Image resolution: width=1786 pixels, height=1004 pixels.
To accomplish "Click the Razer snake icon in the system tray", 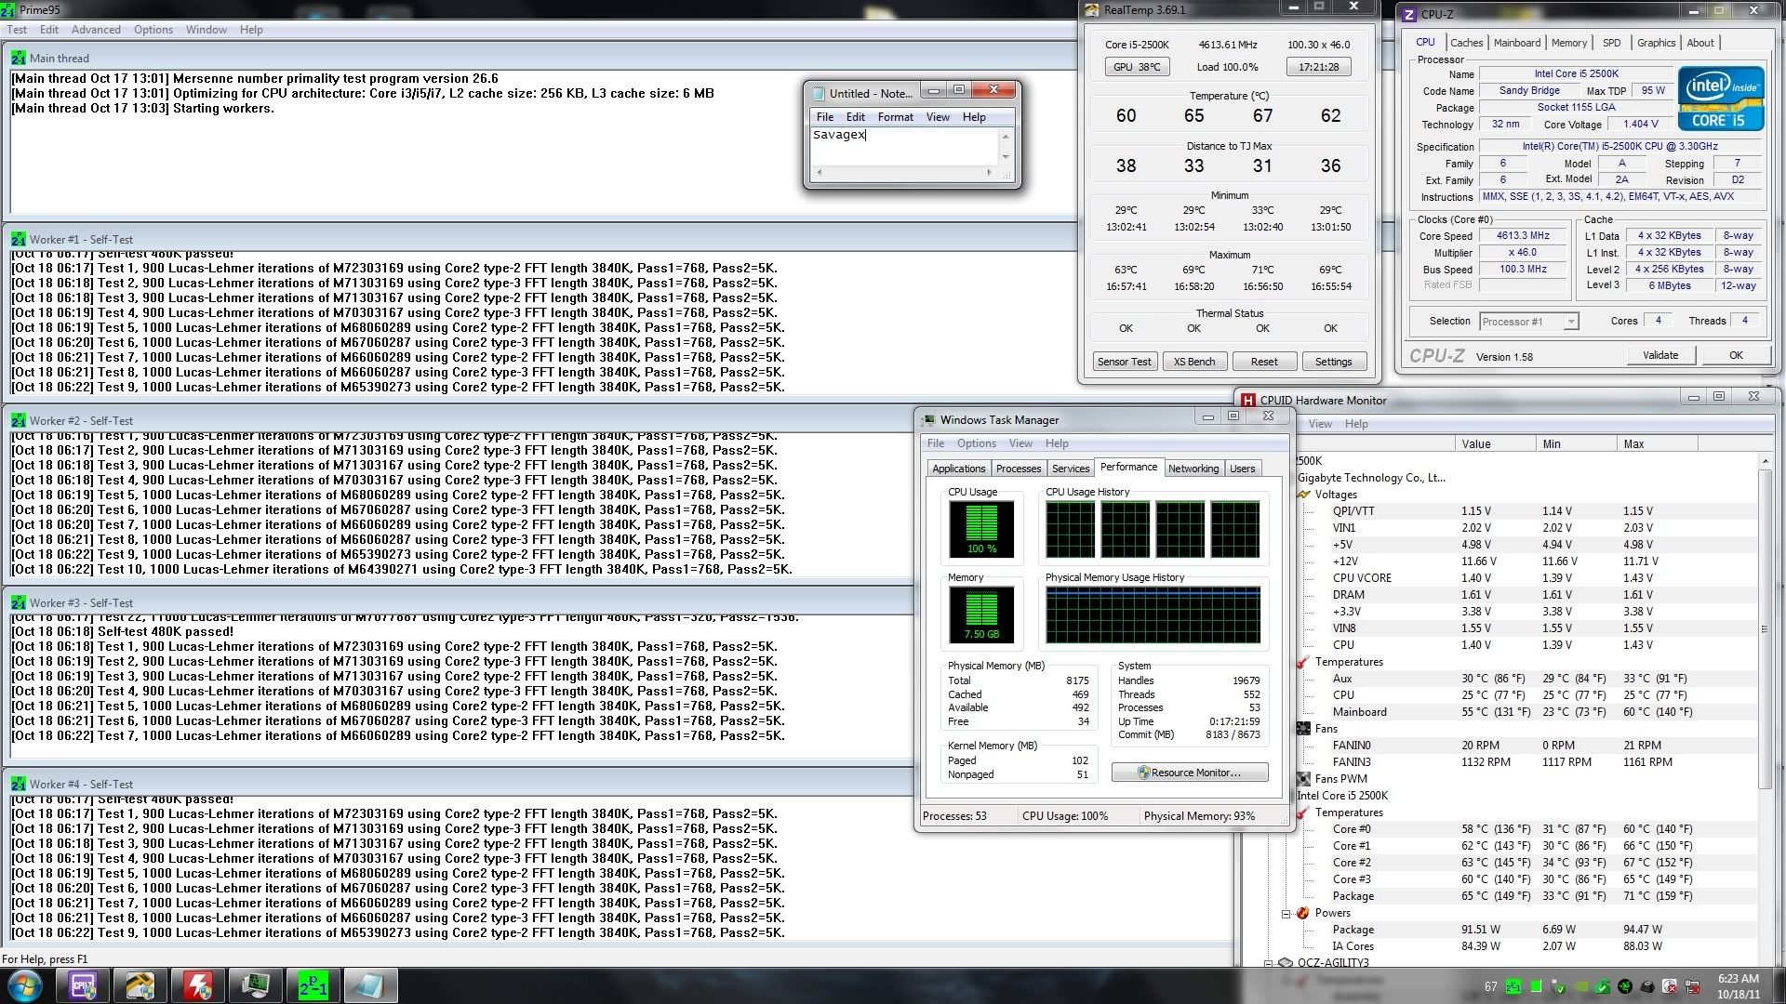I will pos(1625,986).
